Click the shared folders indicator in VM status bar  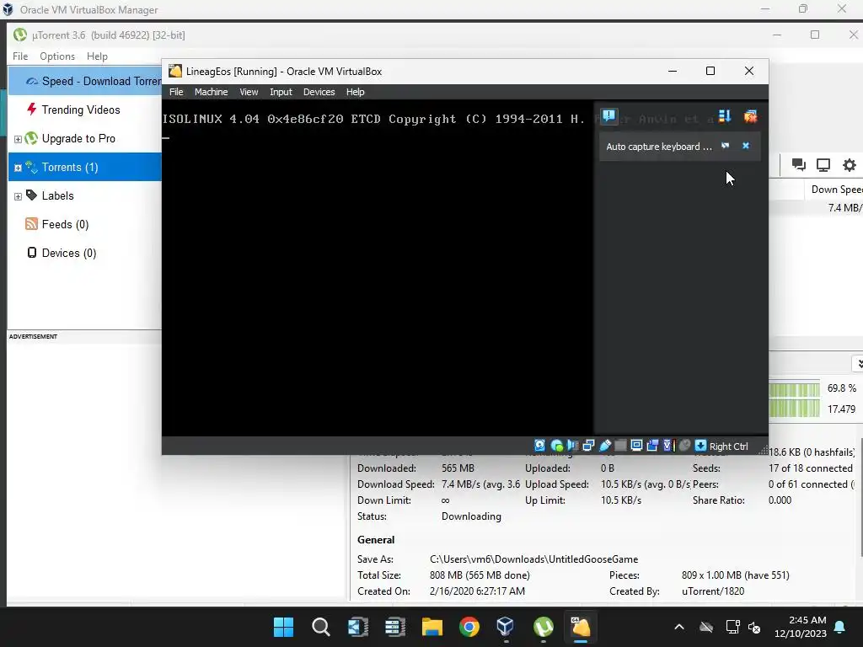620,446
